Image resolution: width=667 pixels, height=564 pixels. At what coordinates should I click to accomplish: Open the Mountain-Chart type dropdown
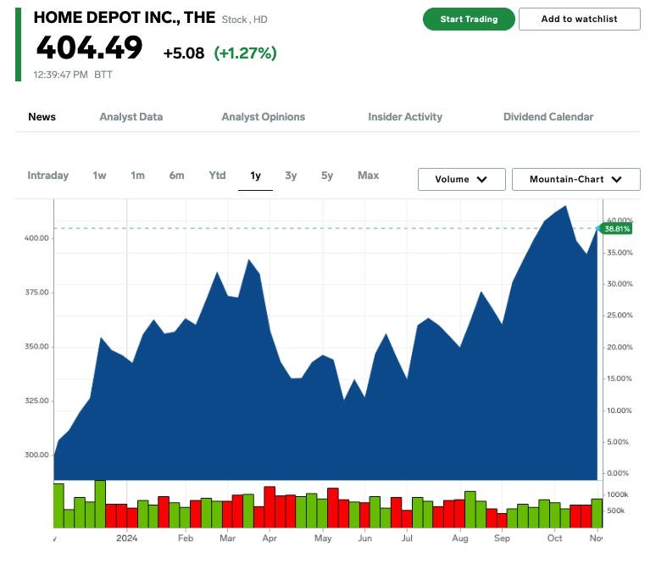click(575, 180)
